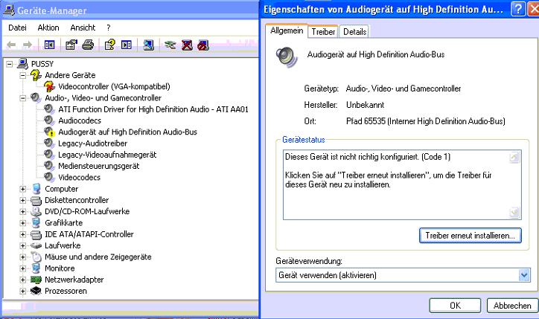This screenshot has height=319, width=539.
Task: Click the Audiocodecs speaker icon
Action: click(x=49, y=120)
